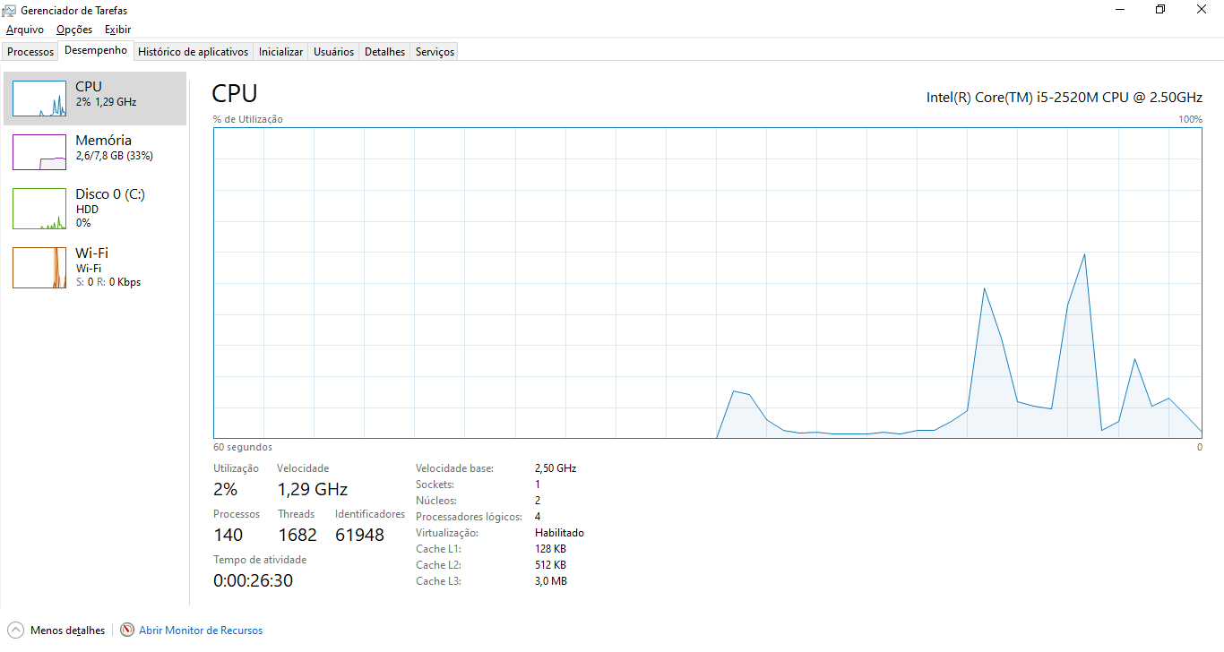The height and width of the screenshot is (652, 1224).
Task: Go to the Inicializar tab
Action: click(x=280, y=52)
